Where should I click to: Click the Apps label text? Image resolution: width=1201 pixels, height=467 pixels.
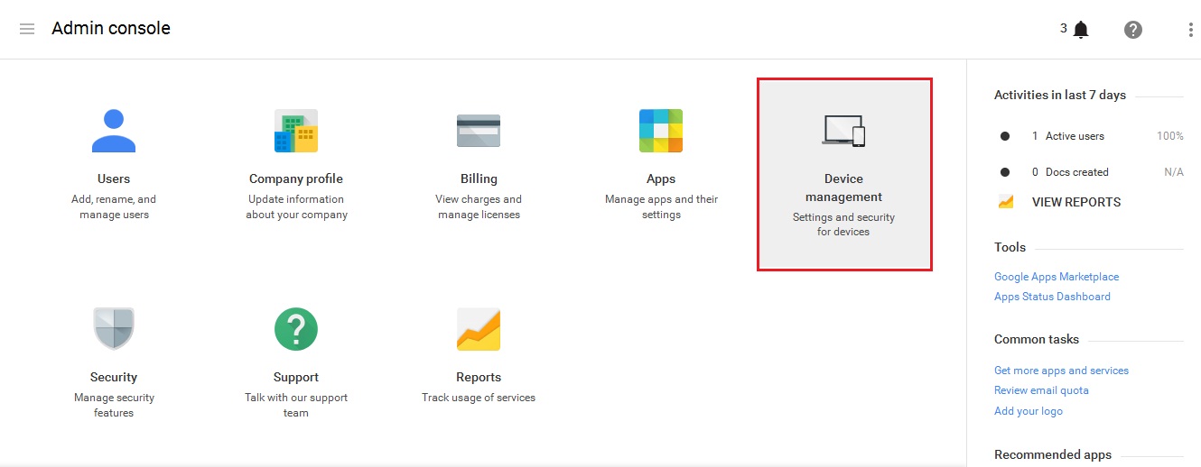pyautogui.click(x=661, y=179)
